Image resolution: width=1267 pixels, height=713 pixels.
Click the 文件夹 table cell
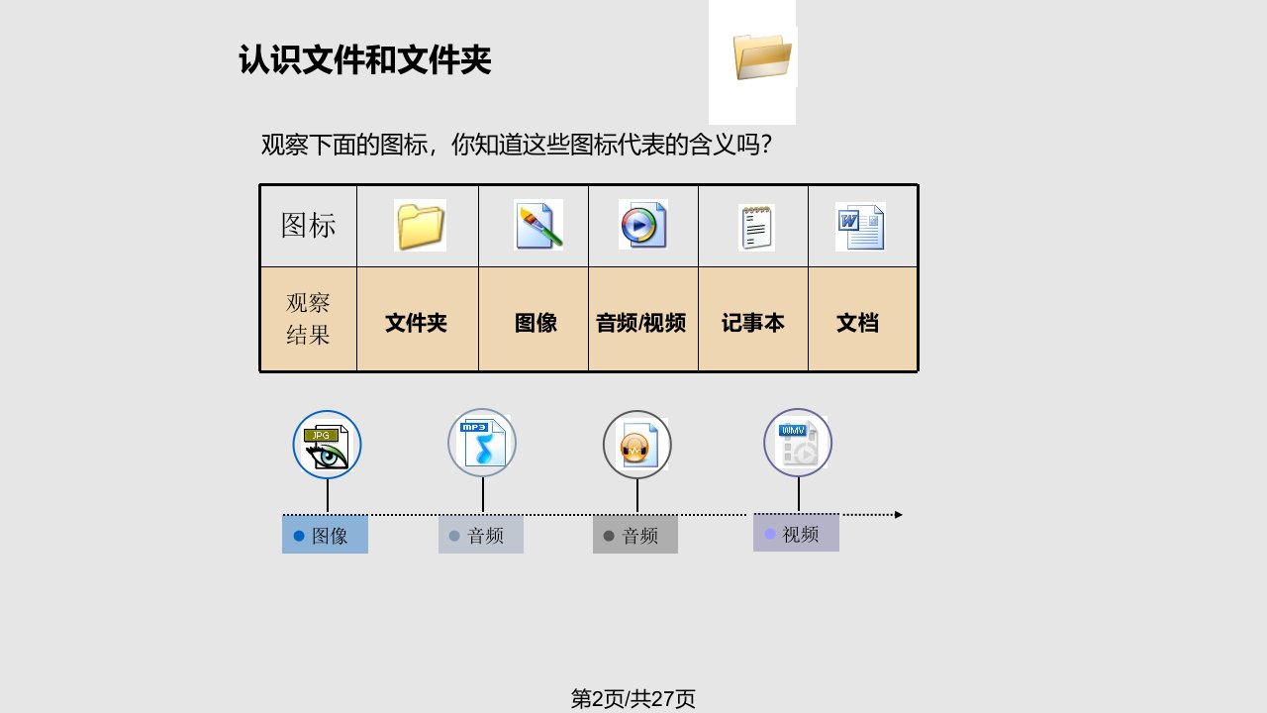(x=418, y=320)
